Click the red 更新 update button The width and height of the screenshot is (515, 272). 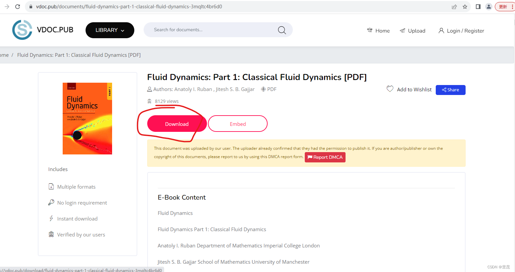click(x=503, y=6)
